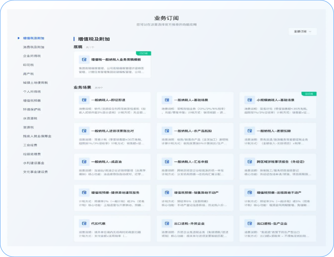This screenshot has width=334, height=257.
Task: Open 一般纳税人-基础场景 scenario title
Action: (191, 100)
